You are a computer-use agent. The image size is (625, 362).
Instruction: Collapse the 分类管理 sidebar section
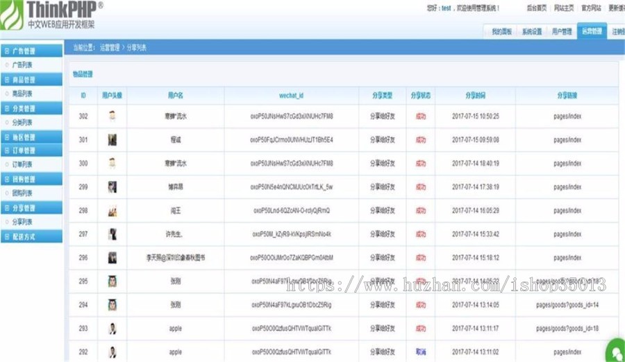pos(31,108)
